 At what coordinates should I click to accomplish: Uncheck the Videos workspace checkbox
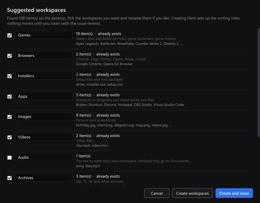pyautogui.click(x=9, y=137)
